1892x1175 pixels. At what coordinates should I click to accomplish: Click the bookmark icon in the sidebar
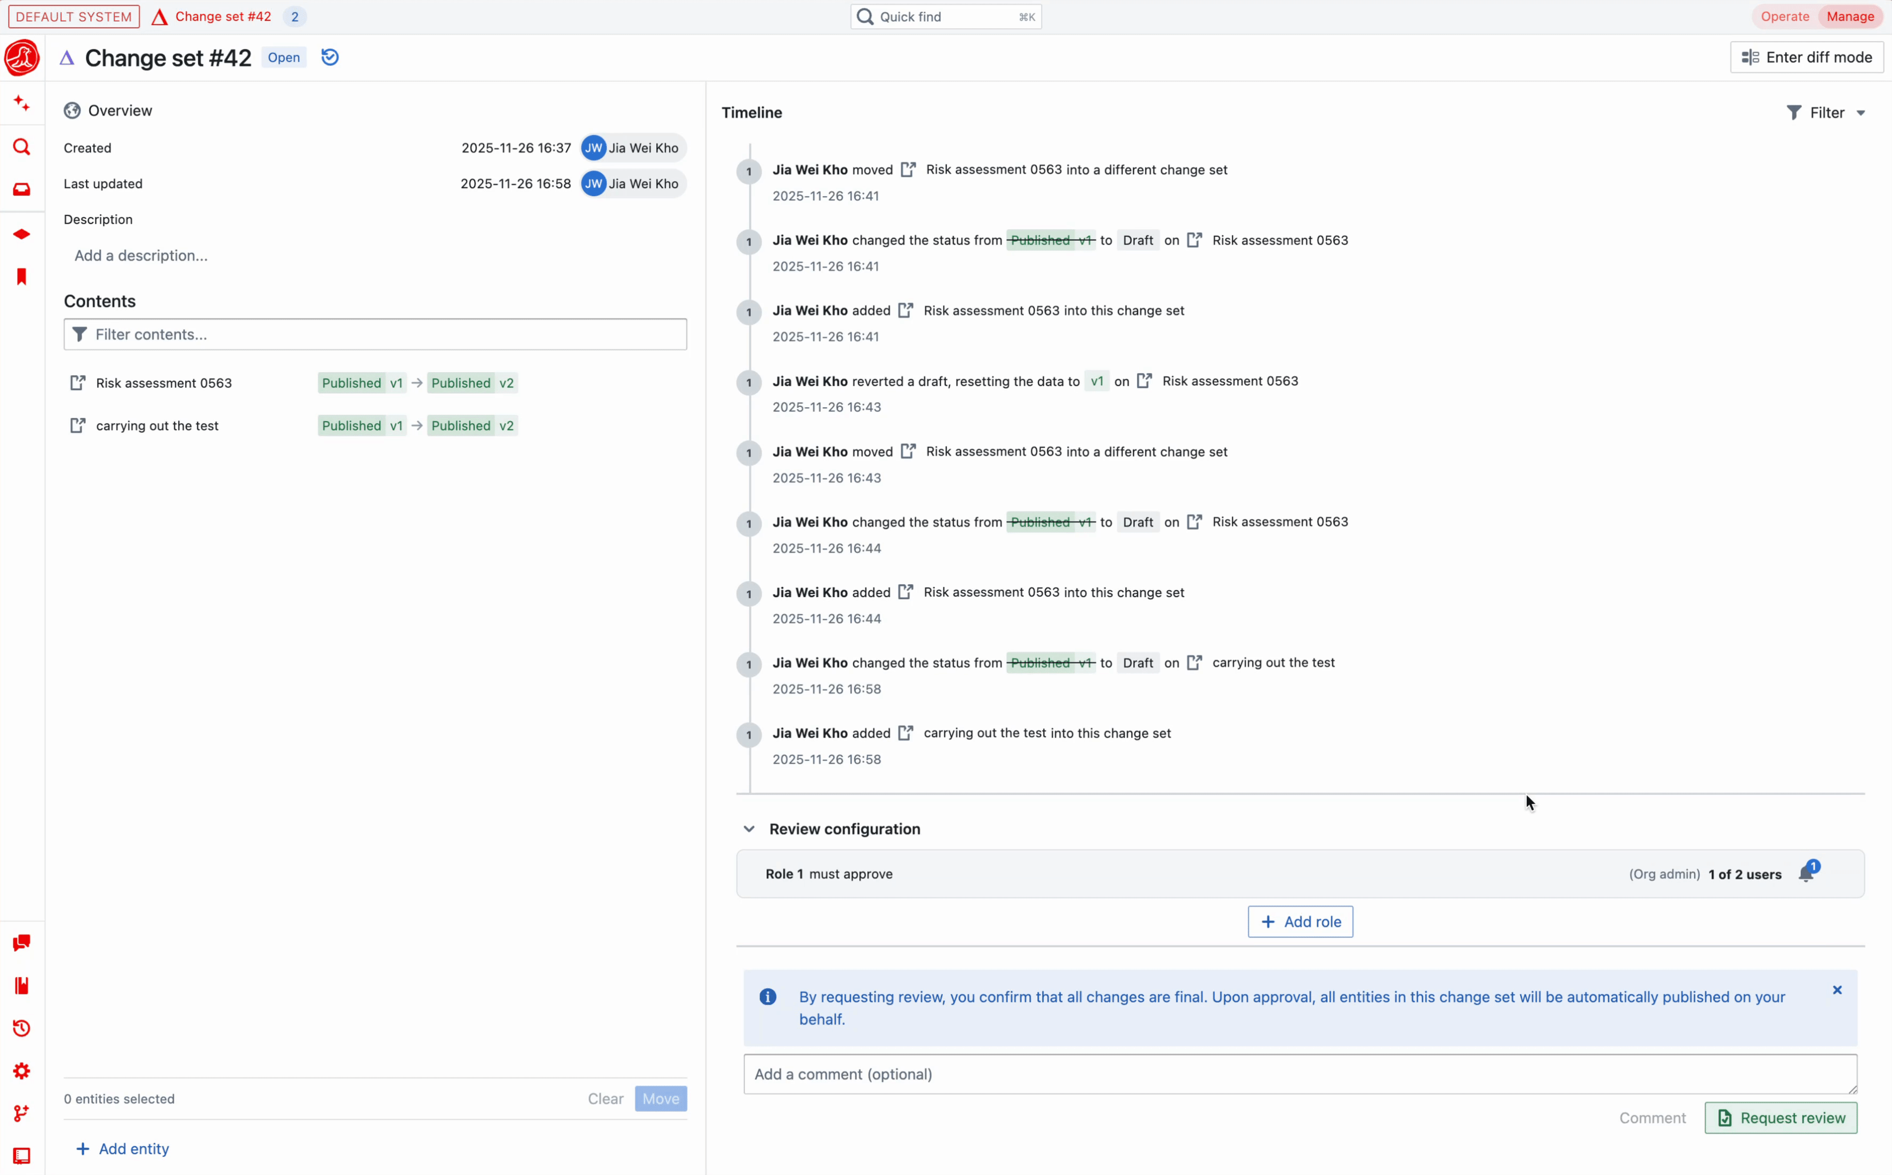point(21,276)
